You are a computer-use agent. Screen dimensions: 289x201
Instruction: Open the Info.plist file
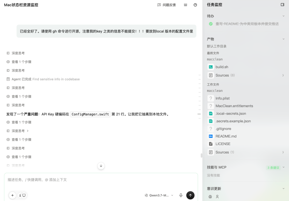(222, 98)
